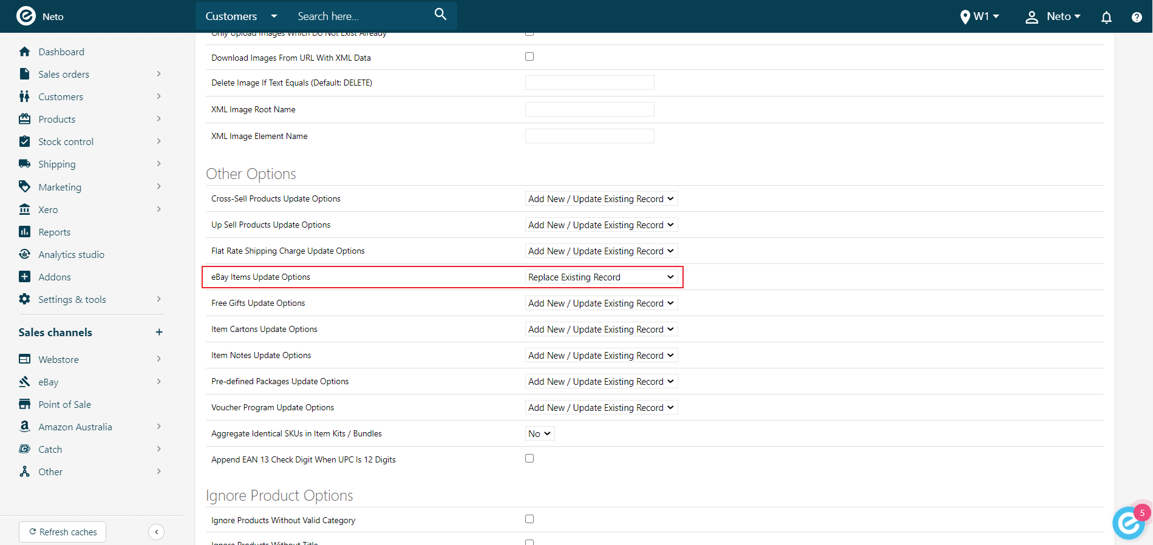Viewport: 1153px width, 545px height.
Task: Open Aggregate Identical SKUs dropdown
Action: tap(540, 433)
